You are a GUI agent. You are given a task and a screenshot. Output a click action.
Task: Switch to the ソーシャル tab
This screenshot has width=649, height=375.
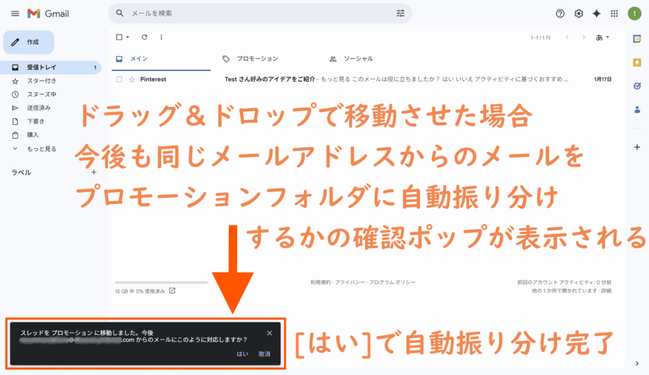[x=357, y=59]
